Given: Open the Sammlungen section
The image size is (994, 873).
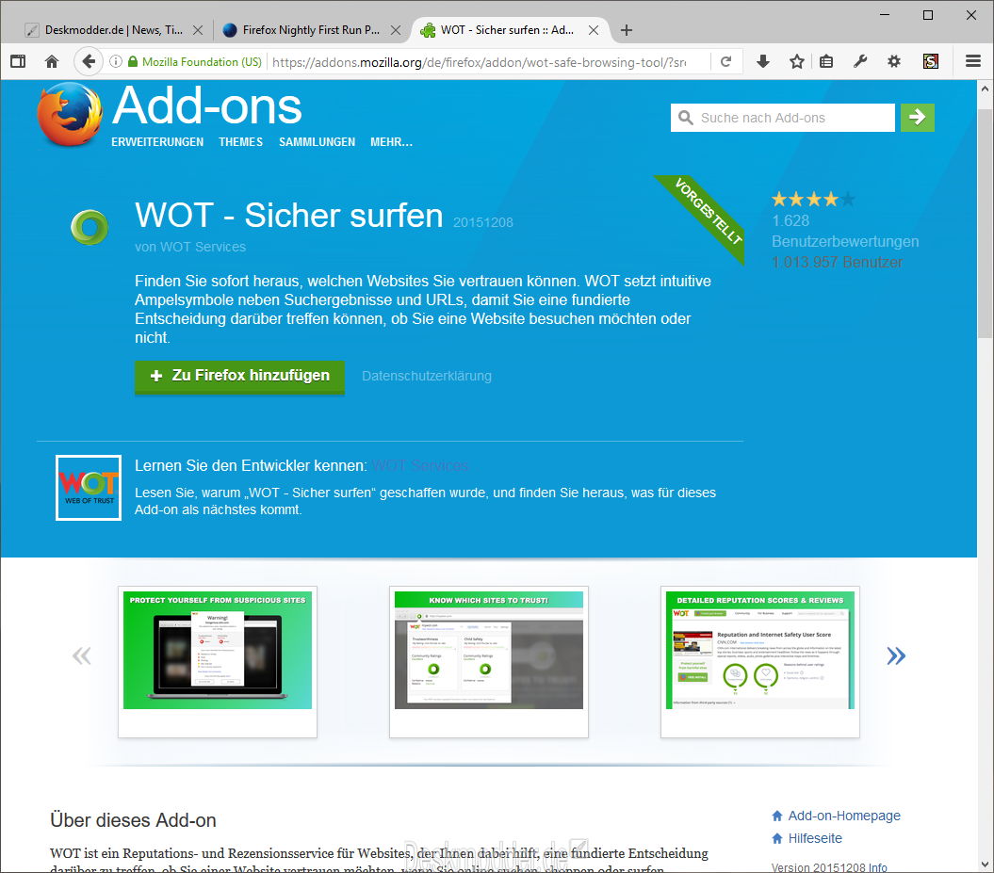Looking at the screenshot, I should (317, 142).
